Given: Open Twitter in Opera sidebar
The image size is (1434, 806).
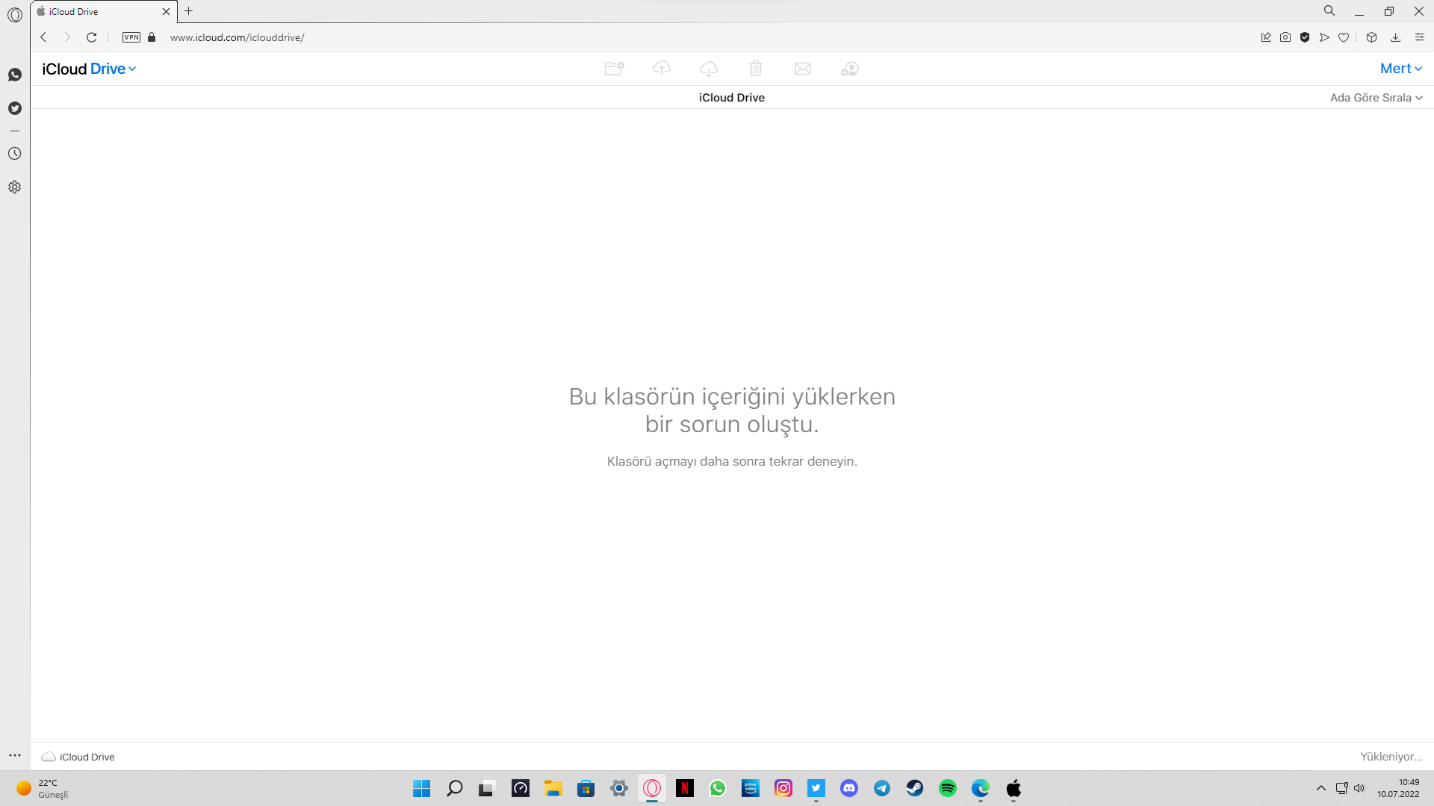Looking at the screenshot, I should pos(15,108).
